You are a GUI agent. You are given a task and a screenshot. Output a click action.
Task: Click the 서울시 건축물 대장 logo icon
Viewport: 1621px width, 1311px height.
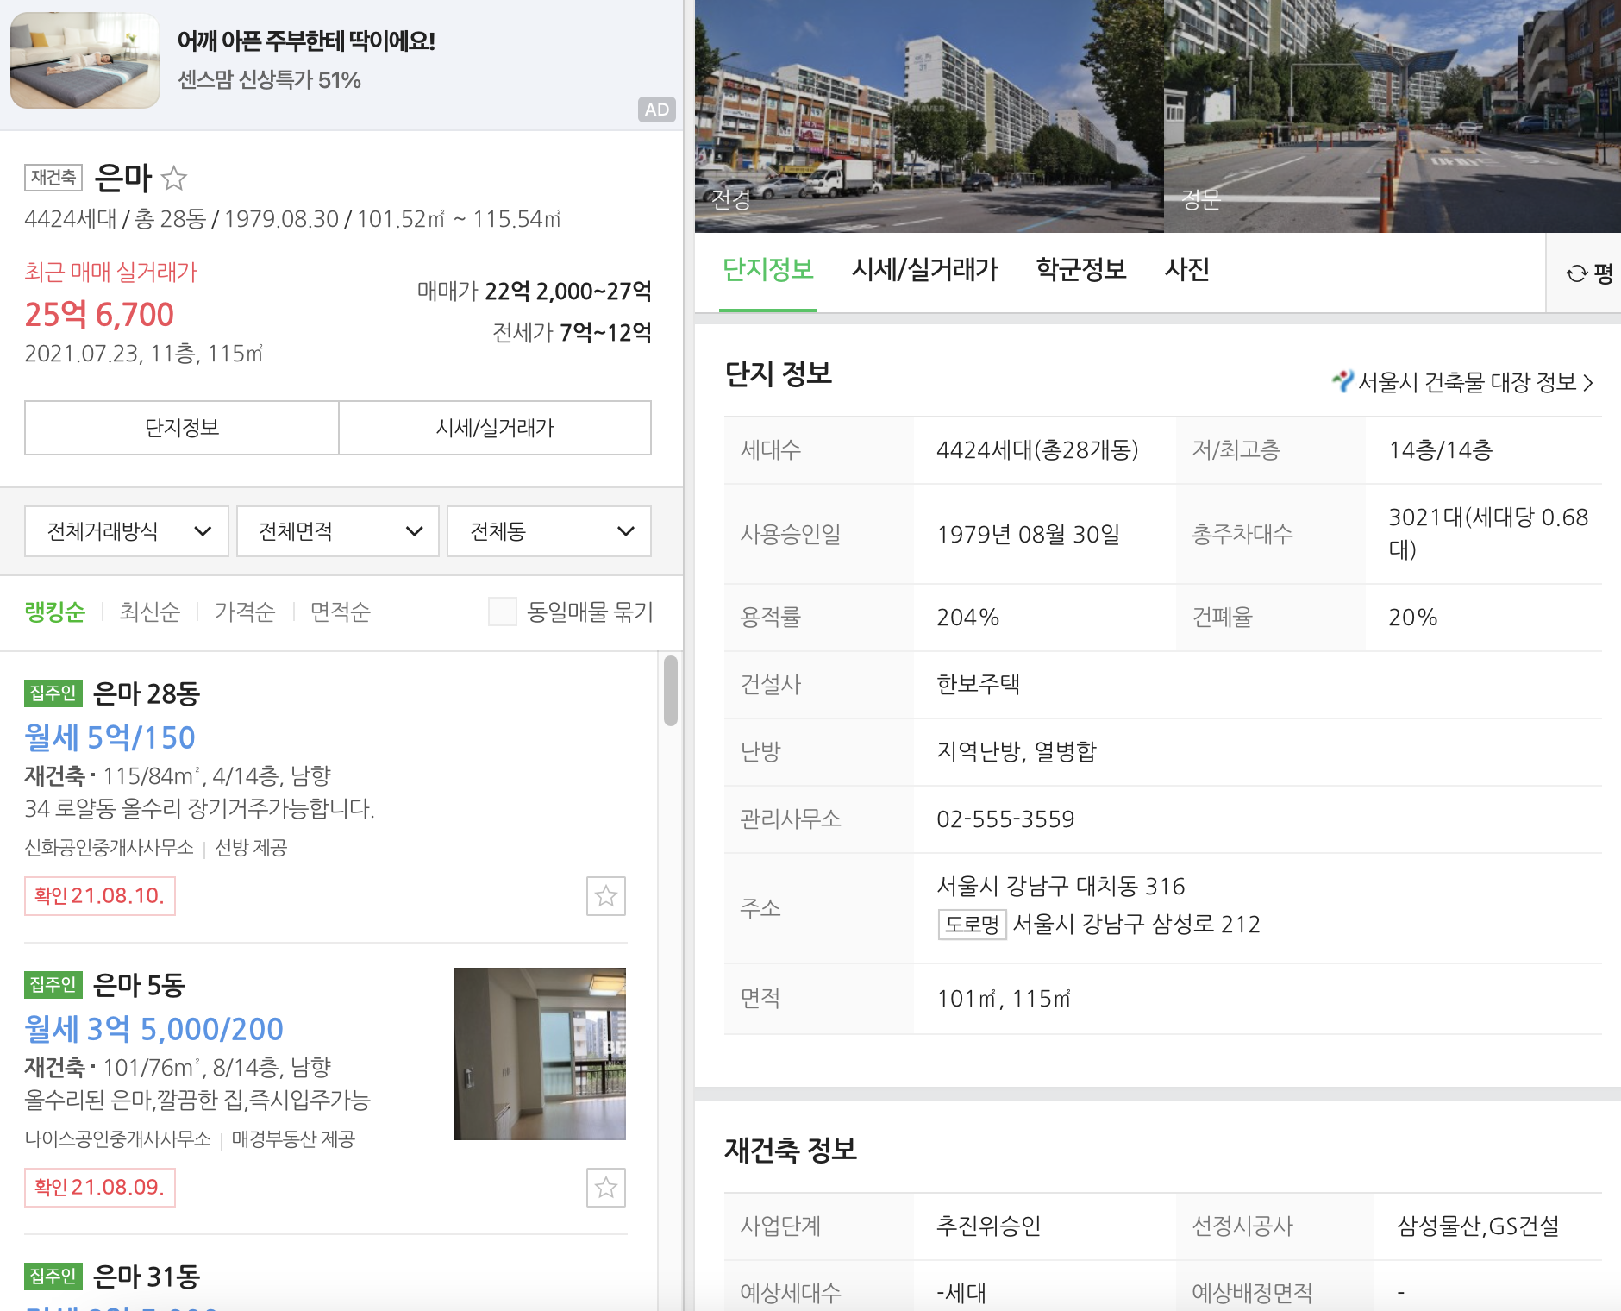1342,380
